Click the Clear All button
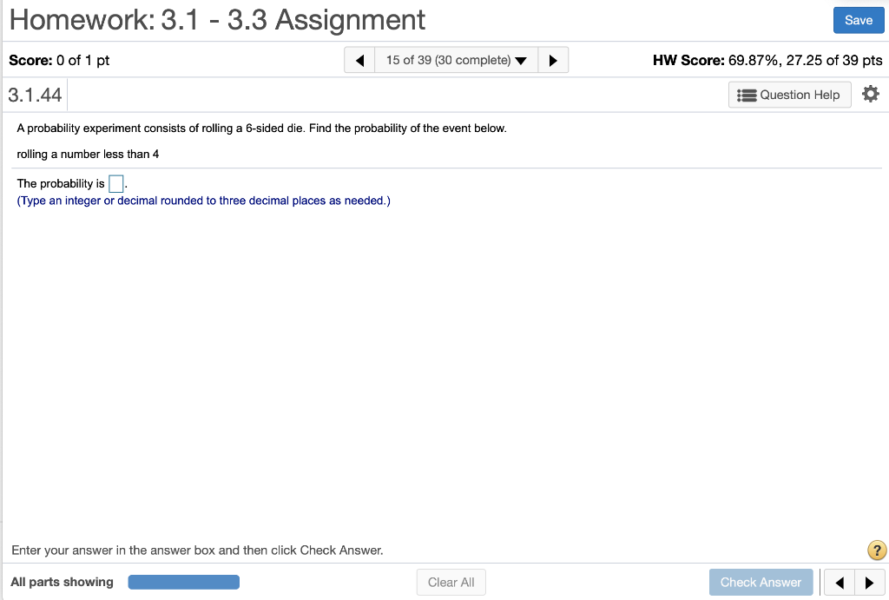This screenshot has width=889, height=600. coord(451,582)
